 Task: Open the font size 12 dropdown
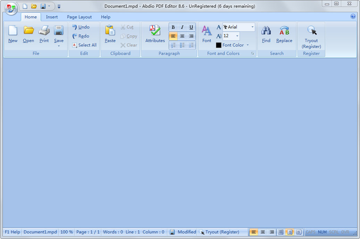tap(237, 36)
